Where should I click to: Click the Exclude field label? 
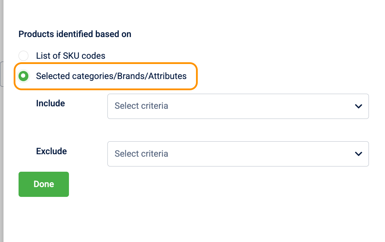tap(51, 151)
